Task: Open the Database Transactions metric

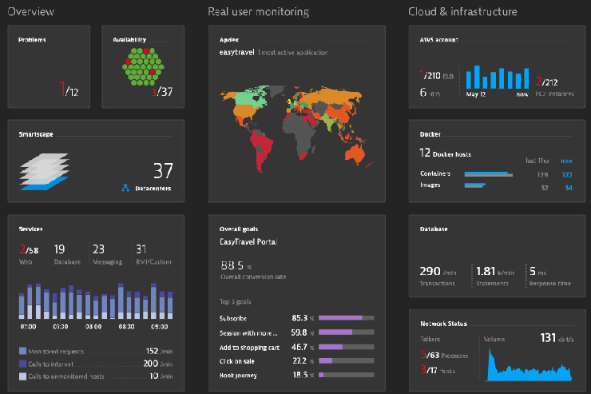Action: point(436,274)
